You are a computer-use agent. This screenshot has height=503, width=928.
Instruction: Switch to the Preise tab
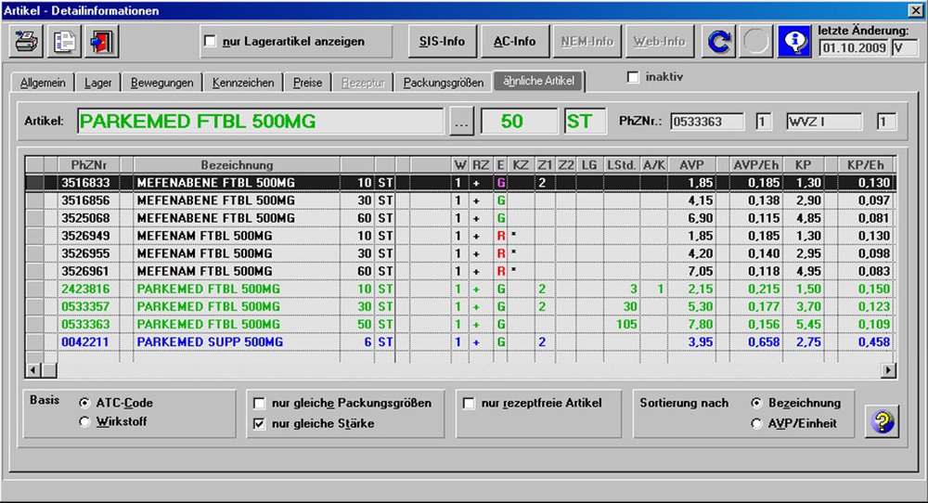point(307,83)
